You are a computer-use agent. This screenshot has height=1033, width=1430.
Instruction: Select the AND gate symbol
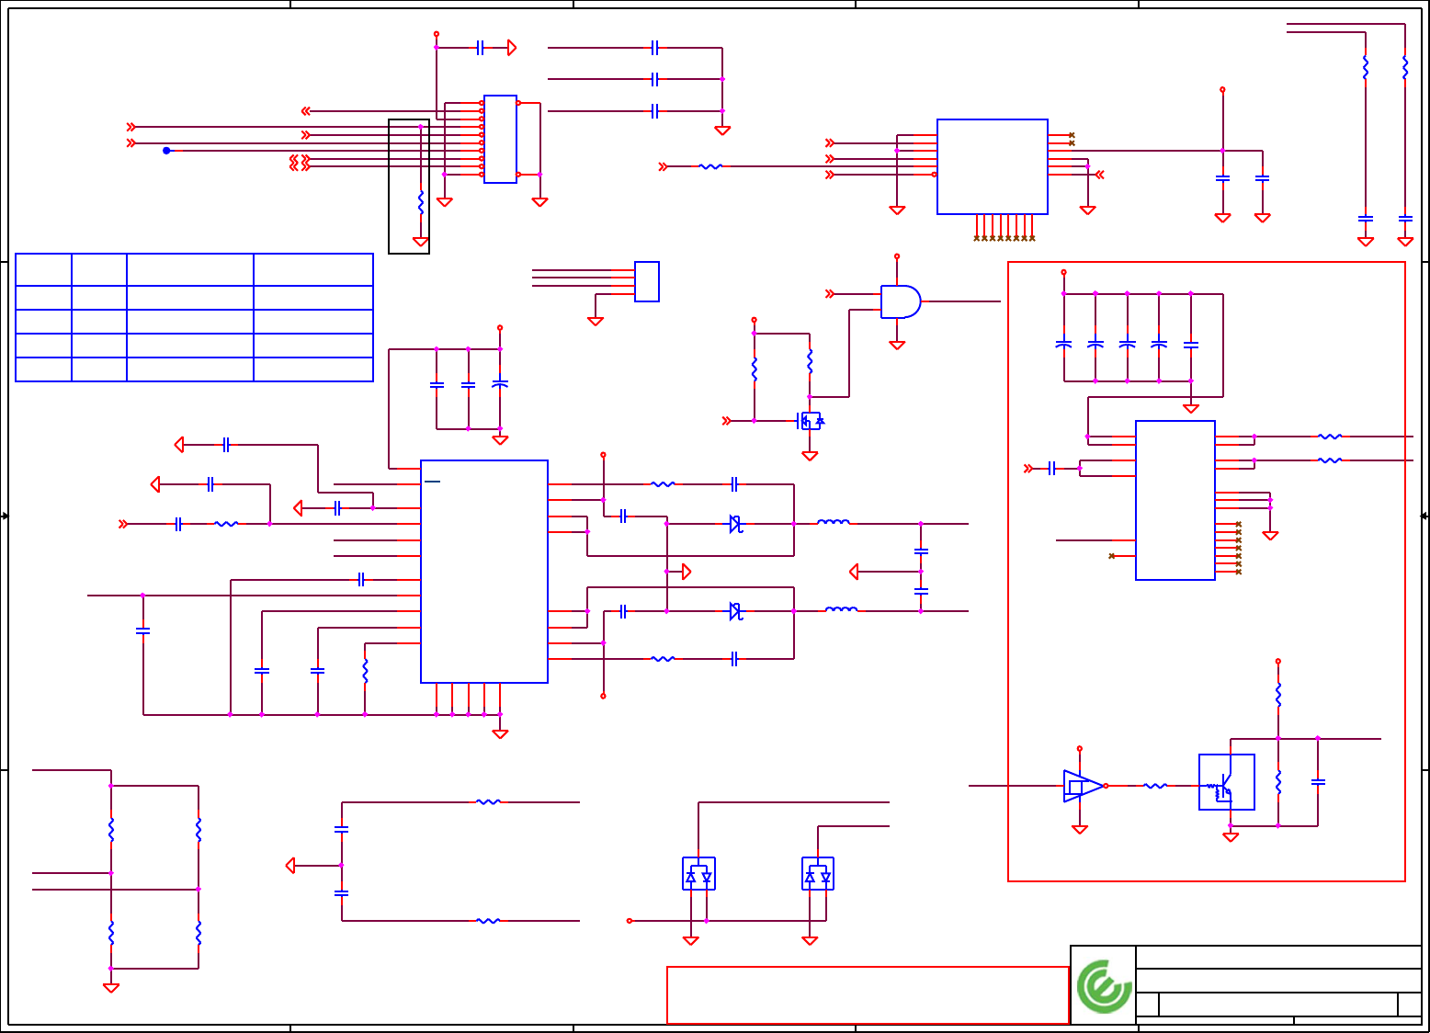pos(901,301)
